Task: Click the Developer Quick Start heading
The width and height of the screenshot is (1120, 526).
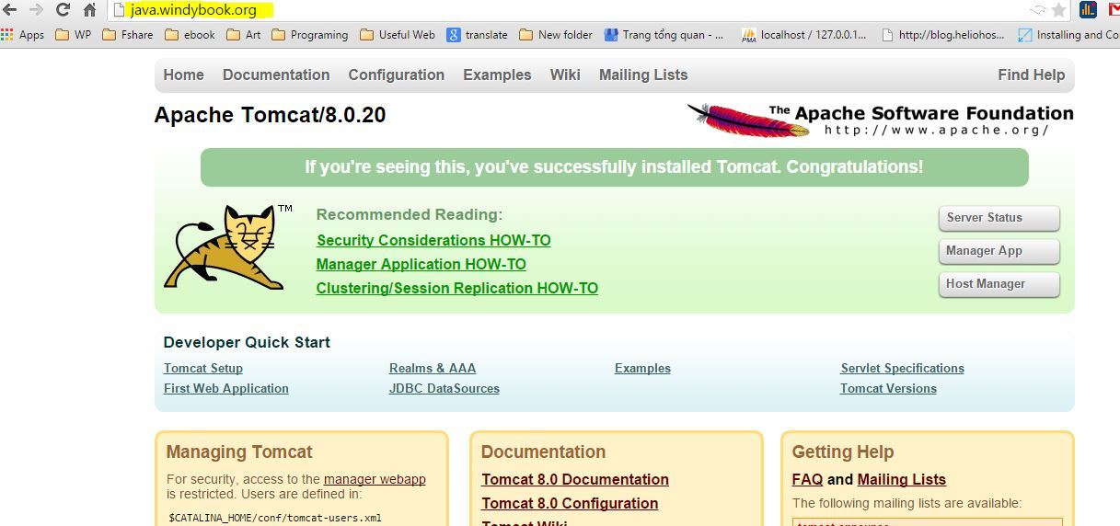Action: click(x=247, y=342)
